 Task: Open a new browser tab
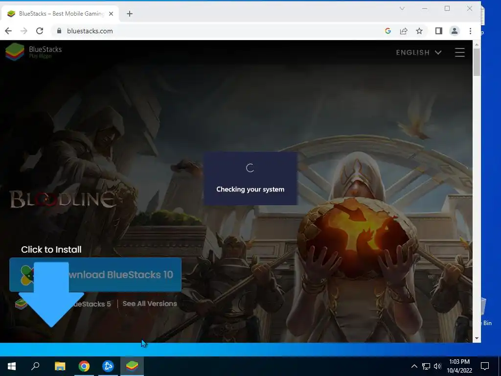pyautogui.click(x=129, y=14)
